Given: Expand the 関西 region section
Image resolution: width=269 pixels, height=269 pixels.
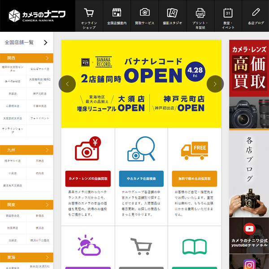Looking at the screenshot, I should (x=26, y=58).
